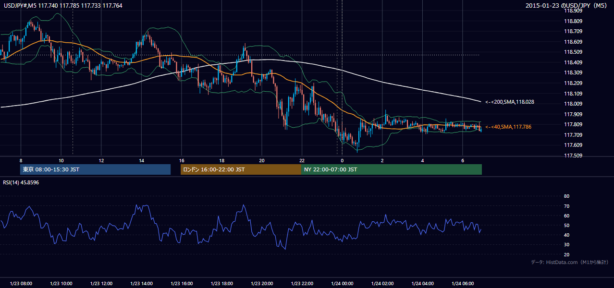Click hour 4 on price chart time axis
This screenshot has height=288, width=614.
[x=422, y=160]
